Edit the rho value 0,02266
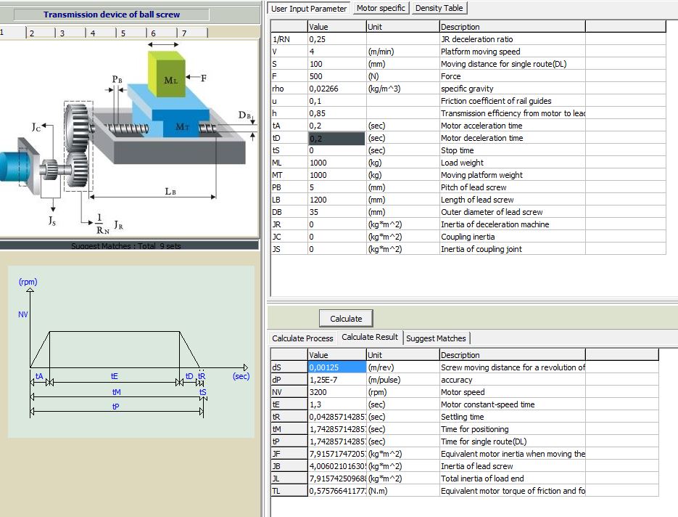The image size is (678, 517). [x=337, y=89]
